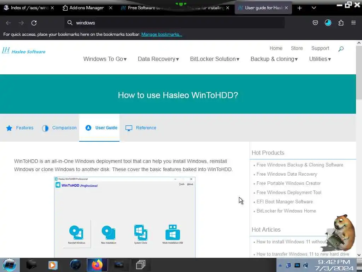This screenshot has width=362, height=272.
Task: Click the Comparison half-circle icon
Action: pos(45,128)
